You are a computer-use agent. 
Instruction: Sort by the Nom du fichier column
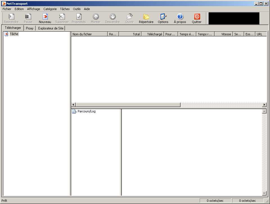point(89,34)
